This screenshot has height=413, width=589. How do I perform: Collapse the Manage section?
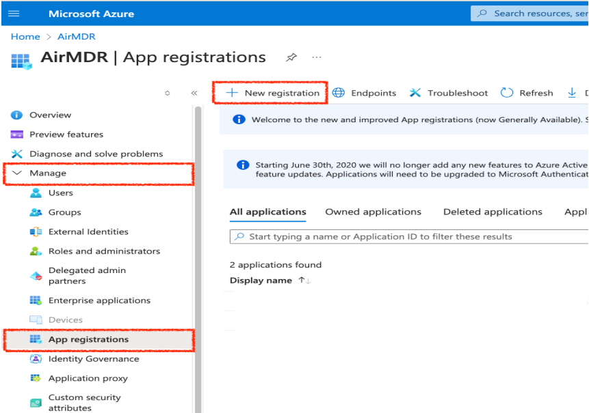[x=99, y=173]
